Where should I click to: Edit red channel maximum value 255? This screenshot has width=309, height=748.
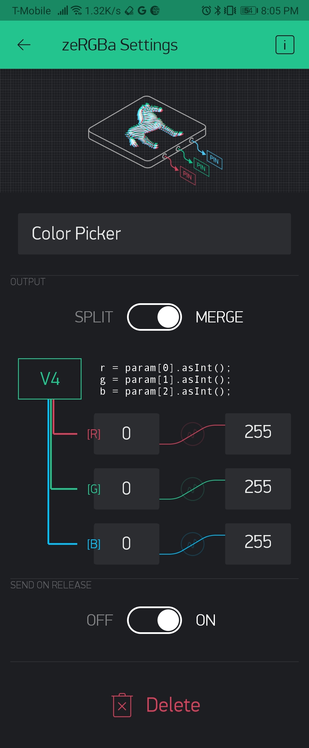tap(258, 434)
